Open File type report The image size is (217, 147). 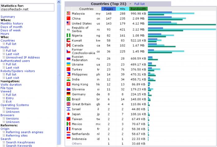7,88
